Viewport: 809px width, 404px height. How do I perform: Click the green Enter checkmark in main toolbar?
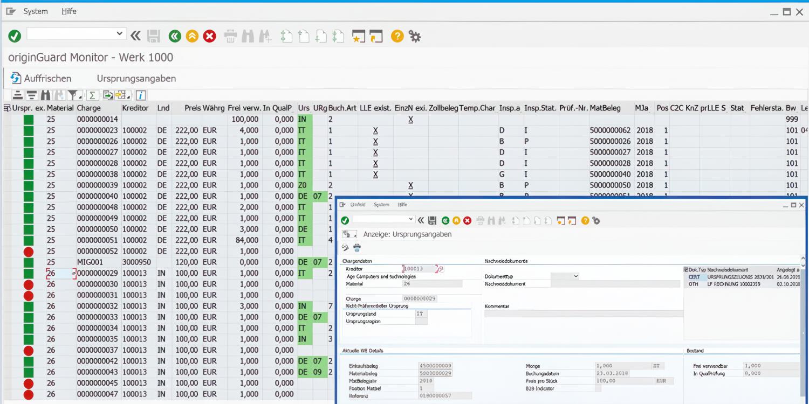(15, 36)
